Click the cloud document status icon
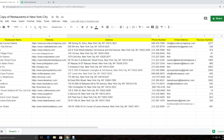 coord(62,17)
